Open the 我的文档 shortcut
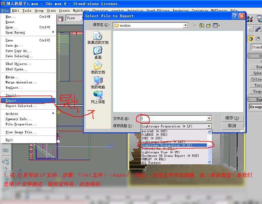This screenshot has height=204, width=262. tap(98, 67)
